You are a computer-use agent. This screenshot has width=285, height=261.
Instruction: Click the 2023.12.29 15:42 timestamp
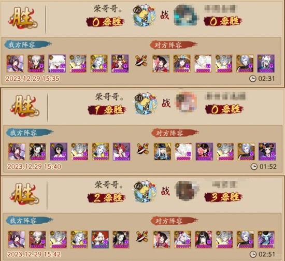point(34,254)
